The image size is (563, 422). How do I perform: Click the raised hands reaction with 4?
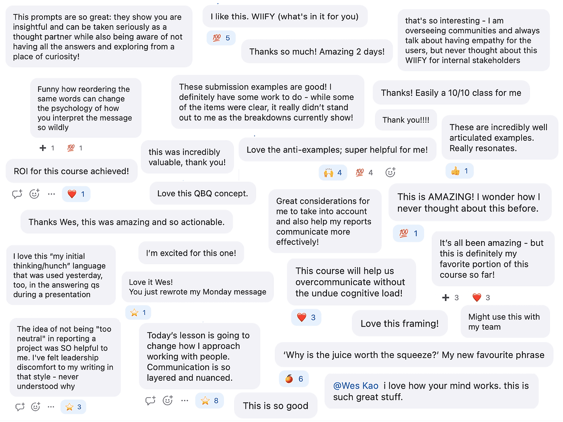pos(333,173)
